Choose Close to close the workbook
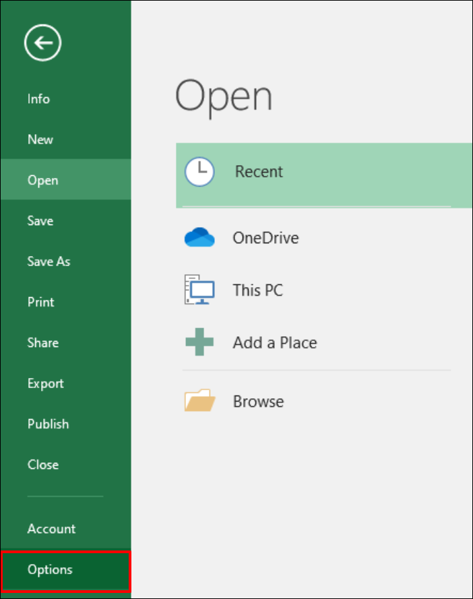The width and height of the screenshot is (473, 599). (42, 464)
